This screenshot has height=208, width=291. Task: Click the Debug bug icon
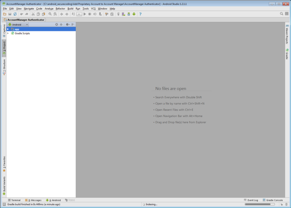click(x=90, y=14)
